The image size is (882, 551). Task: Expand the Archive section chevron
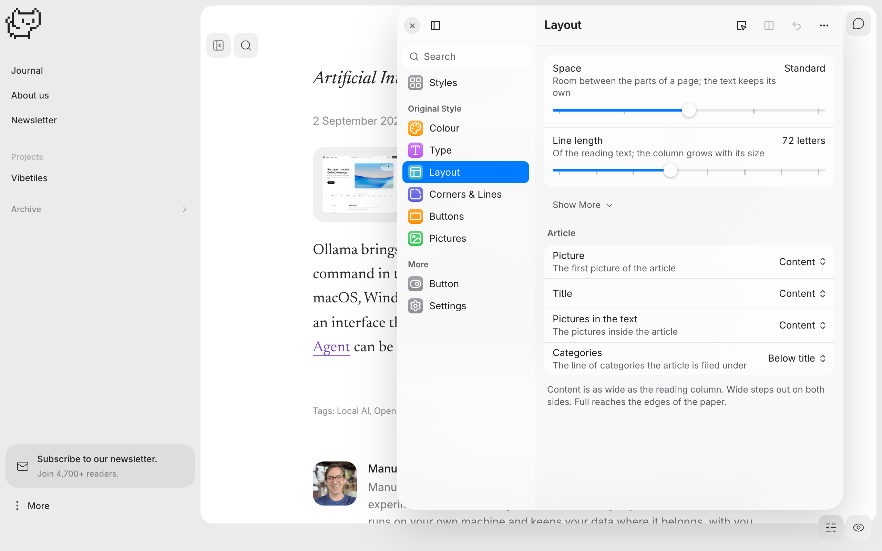[x=184, y=209]
